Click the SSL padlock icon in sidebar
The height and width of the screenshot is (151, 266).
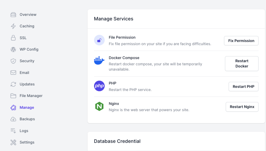13,38
